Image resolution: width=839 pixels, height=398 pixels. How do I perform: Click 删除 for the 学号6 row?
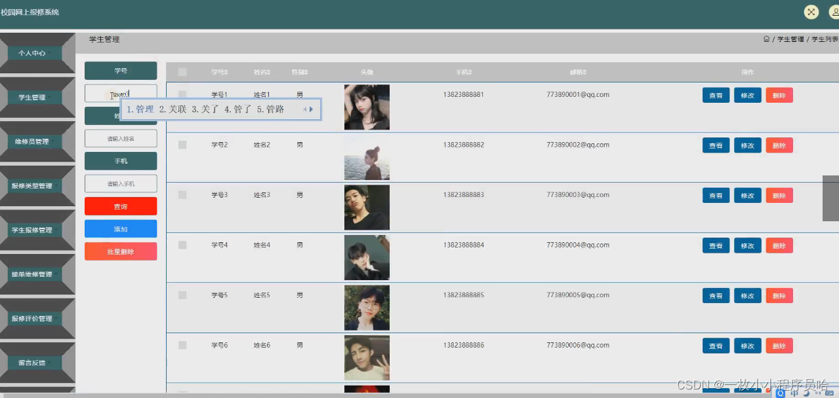[x=779, y=346]
